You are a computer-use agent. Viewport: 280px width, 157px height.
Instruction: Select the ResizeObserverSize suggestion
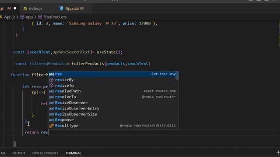(x=113, y=114)
